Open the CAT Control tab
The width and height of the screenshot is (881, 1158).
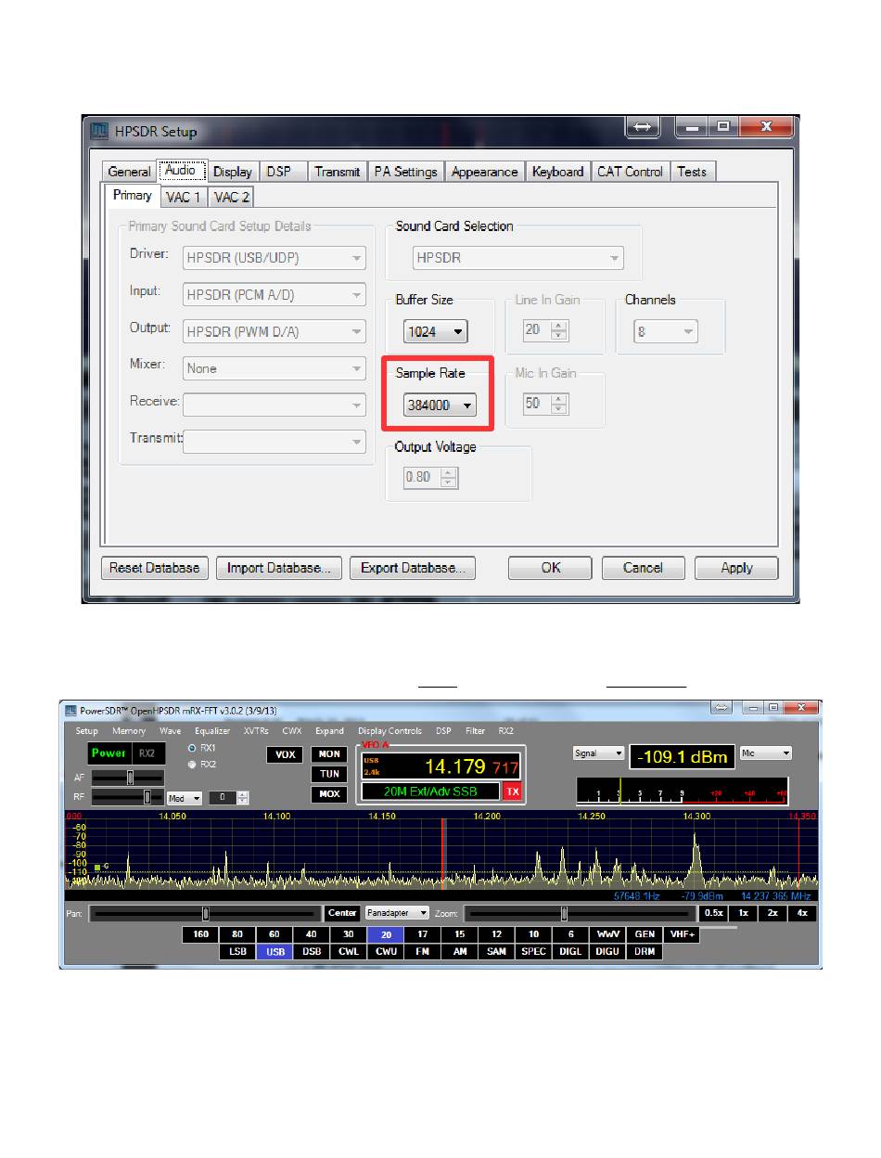630,172
